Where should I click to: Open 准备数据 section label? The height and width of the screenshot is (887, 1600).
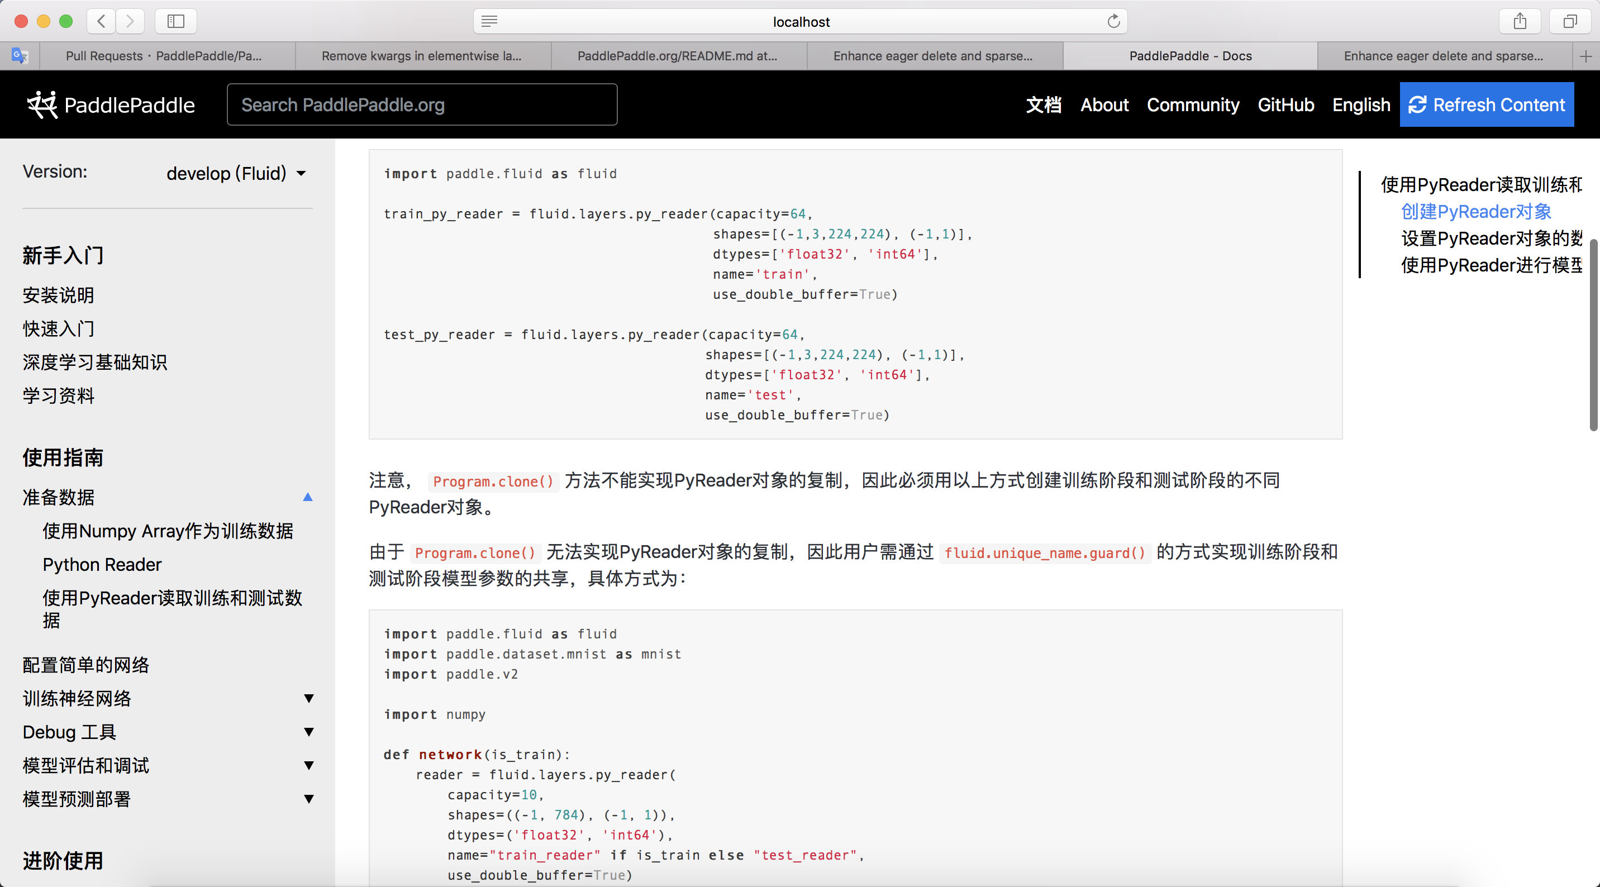click(x=59, y=497)
